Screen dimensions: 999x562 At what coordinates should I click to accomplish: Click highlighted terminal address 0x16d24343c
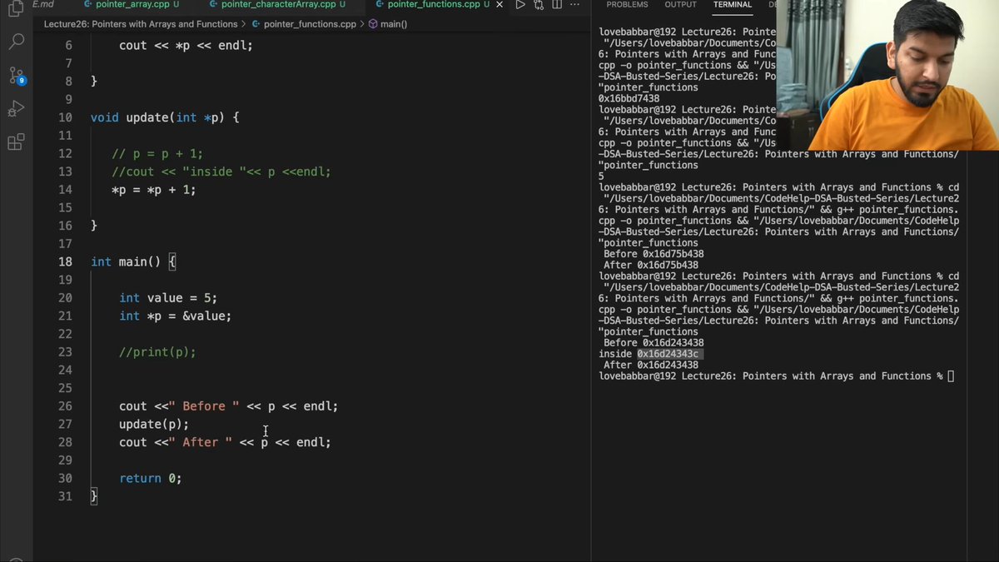coord(669,354)
